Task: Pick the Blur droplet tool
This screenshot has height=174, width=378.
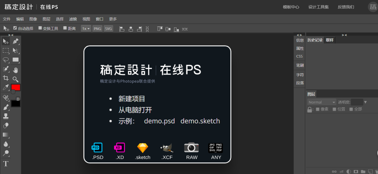Action: [6, 144]
